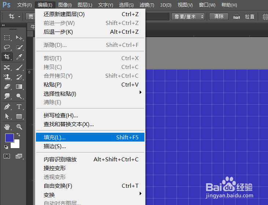This screenshot has height=205, width=268.
Task: Open the 文件 menu
Action: (x=25, y=5)
